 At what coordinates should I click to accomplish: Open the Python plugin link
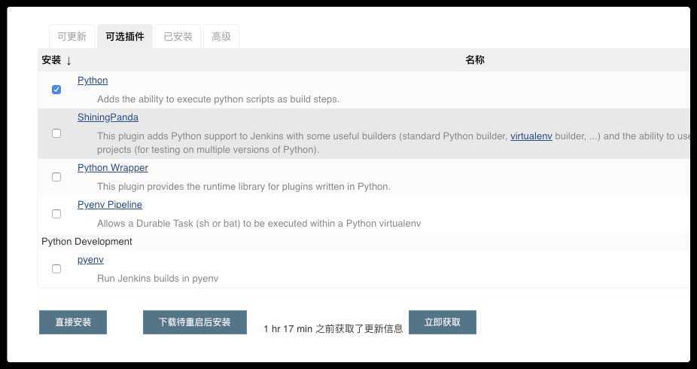click(93, 81)
